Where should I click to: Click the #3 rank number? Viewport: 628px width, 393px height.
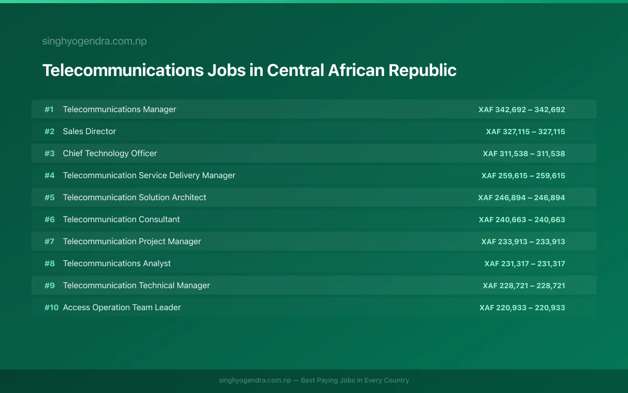(x=49, y=154)
